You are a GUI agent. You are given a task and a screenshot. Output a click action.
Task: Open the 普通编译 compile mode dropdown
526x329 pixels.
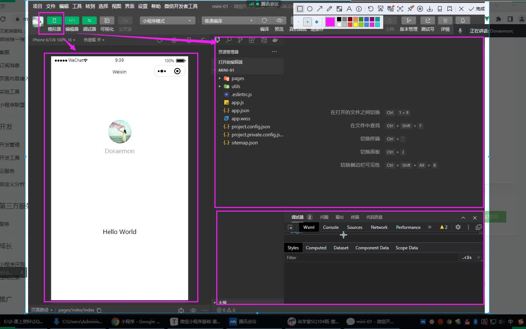point(229,21)
